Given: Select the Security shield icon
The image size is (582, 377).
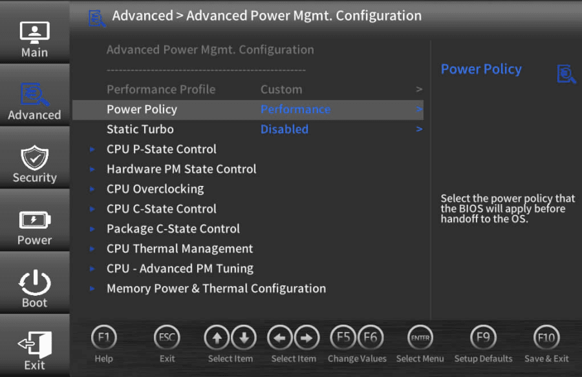Looking at the screenshot, I should (34, 158).
